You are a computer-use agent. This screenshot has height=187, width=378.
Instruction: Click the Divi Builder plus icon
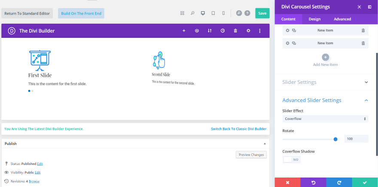coord(184,31)
